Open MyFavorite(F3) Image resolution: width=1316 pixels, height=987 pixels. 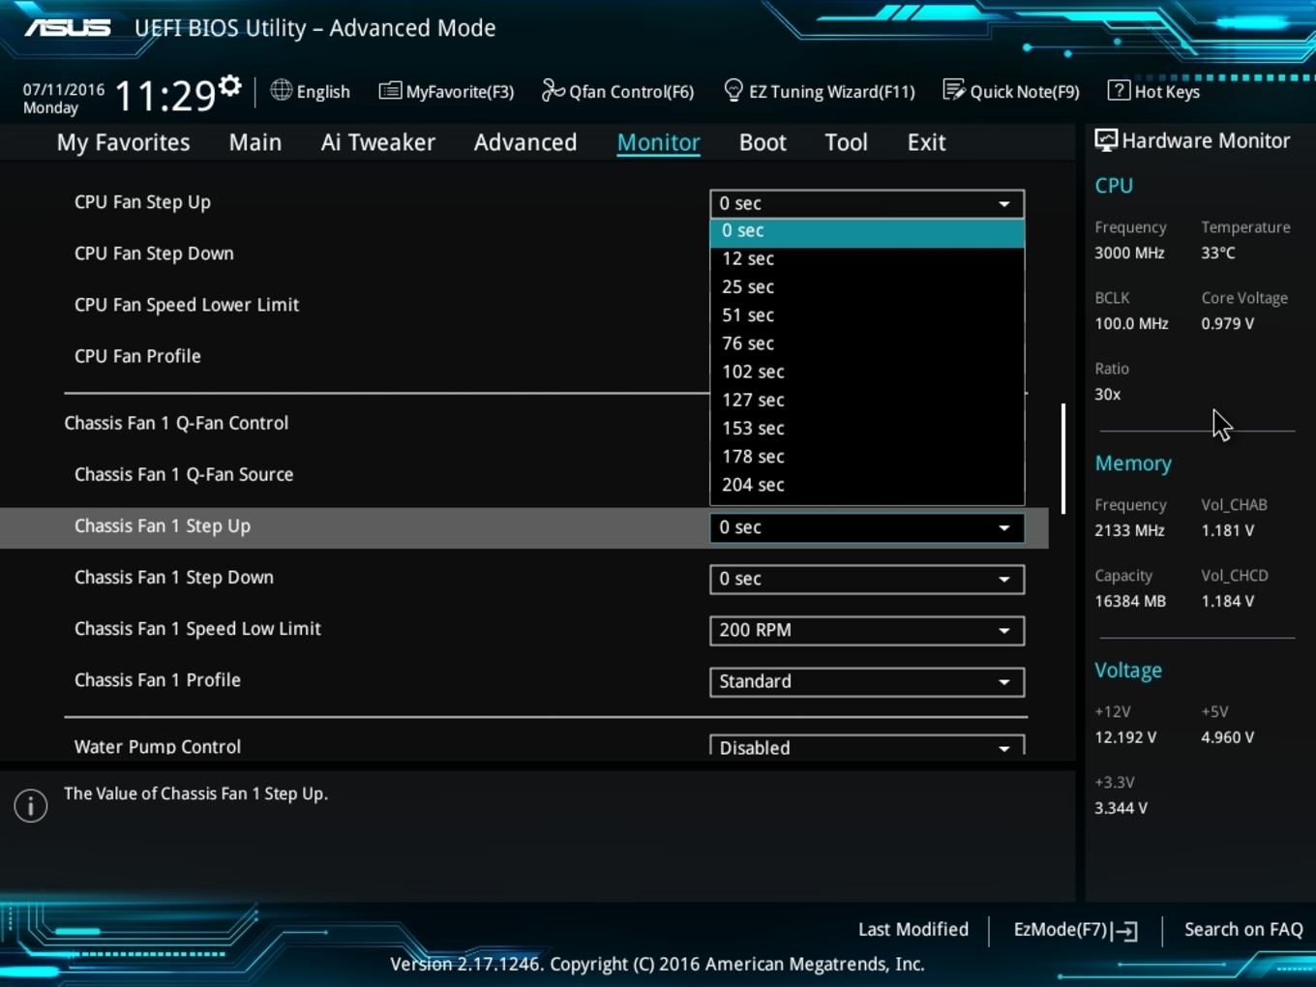[x=446, y=91]
